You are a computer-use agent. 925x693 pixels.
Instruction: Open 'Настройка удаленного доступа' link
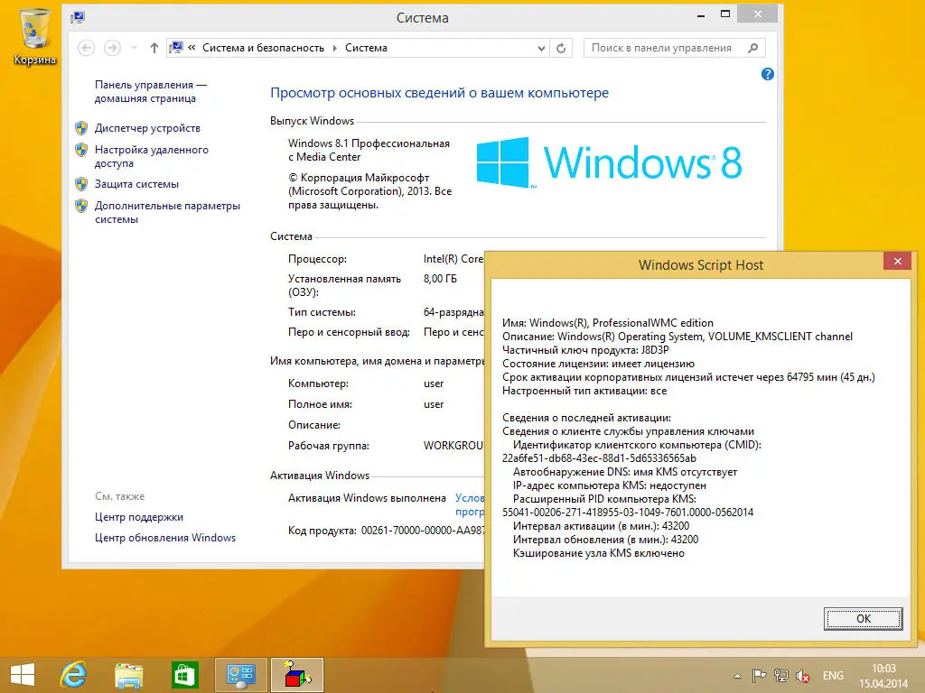152,156
